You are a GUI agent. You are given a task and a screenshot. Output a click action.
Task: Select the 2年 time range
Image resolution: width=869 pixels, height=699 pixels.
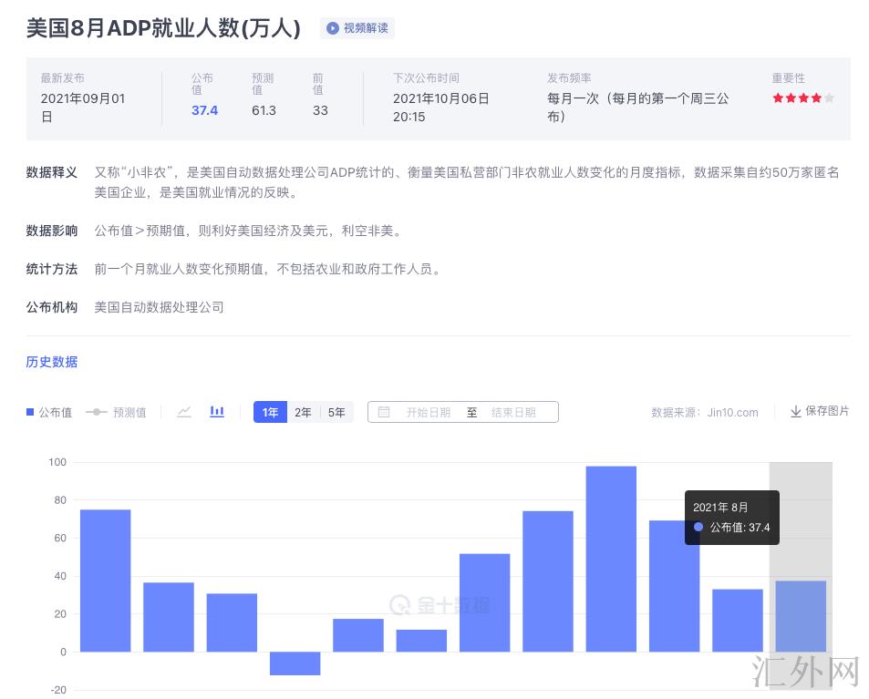(x=303, y=412)
